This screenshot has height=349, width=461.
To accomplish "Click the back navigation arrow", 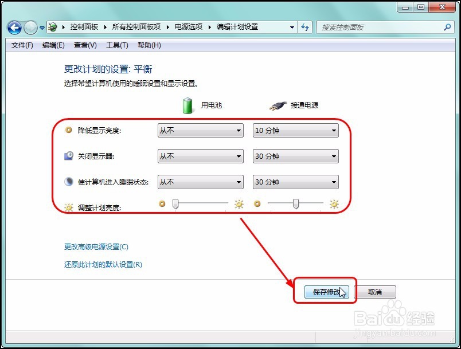I will tap(14, 27).
